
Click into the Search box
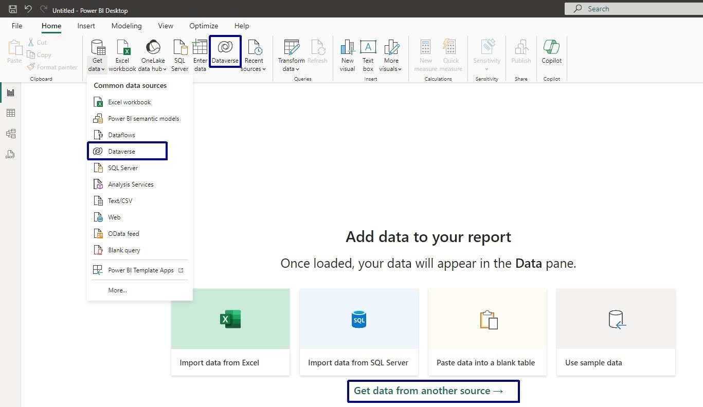click(634, 9)
